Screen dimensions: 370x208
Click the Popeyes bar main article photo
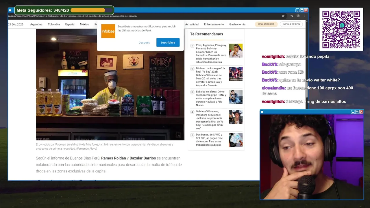(110, 85)
